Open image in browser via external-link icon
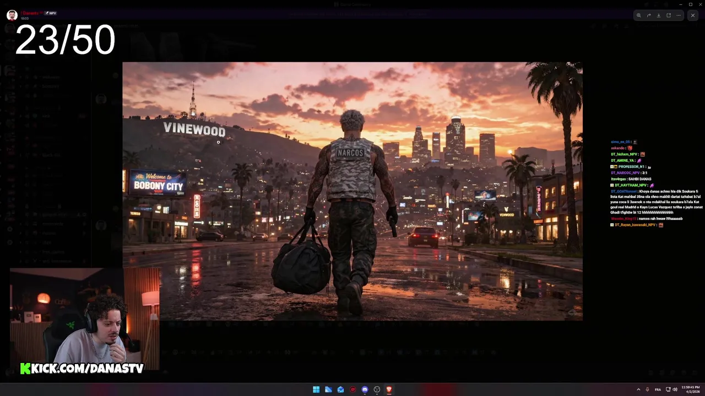This screenshot has height=396, width=705. point(669,15)
